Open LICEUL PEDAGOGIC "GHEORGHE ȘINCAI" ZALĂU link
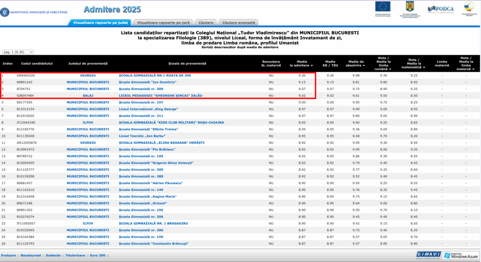 coord(159,95)
